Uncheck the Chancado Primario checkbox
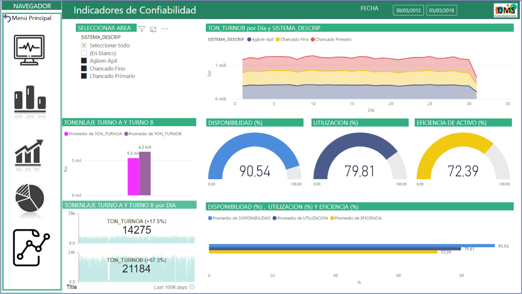This screenshot has width=522, height=294. click(x=84, y=76)
